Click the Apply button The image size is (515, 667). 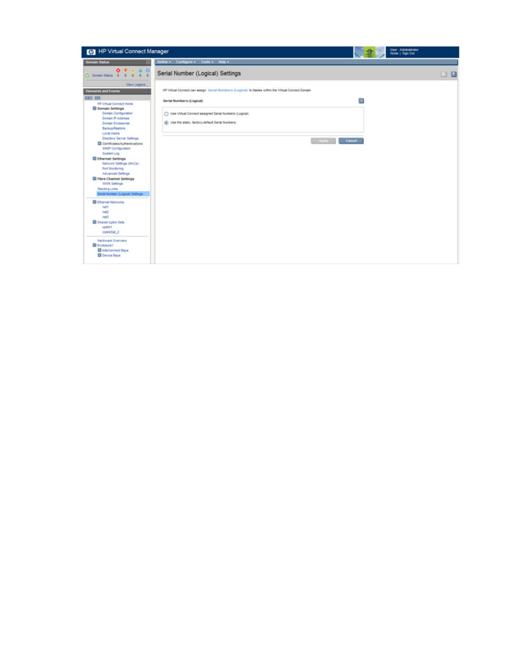pos(323,141)
